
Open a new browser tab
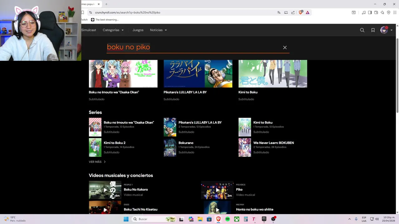click(x=106, y=4)
